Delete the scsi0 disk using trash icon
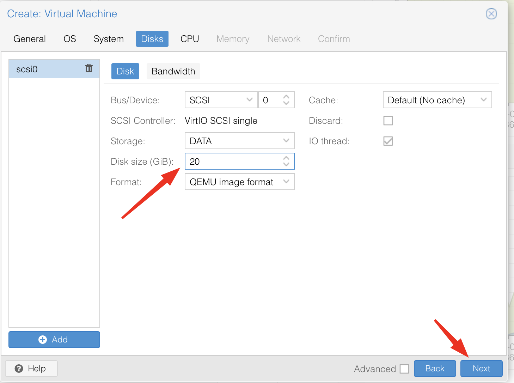 point(89,68)
